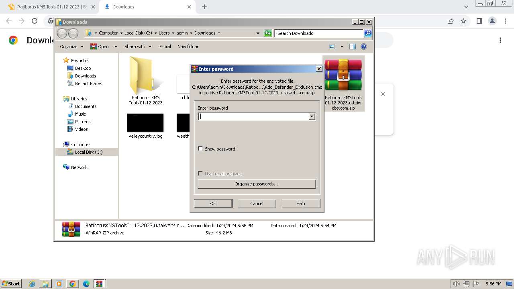Cancel the password dialog
The width and height of the screenshot is (514, 289).
(x=257, y=204)
